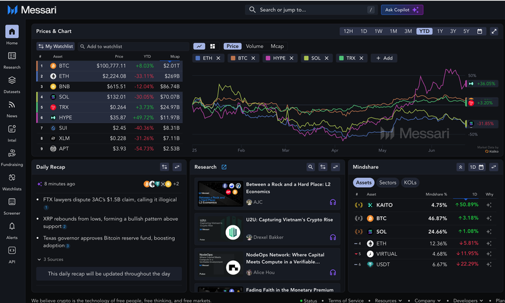Open Mindshare 1D date range picker

pos(477,167)
